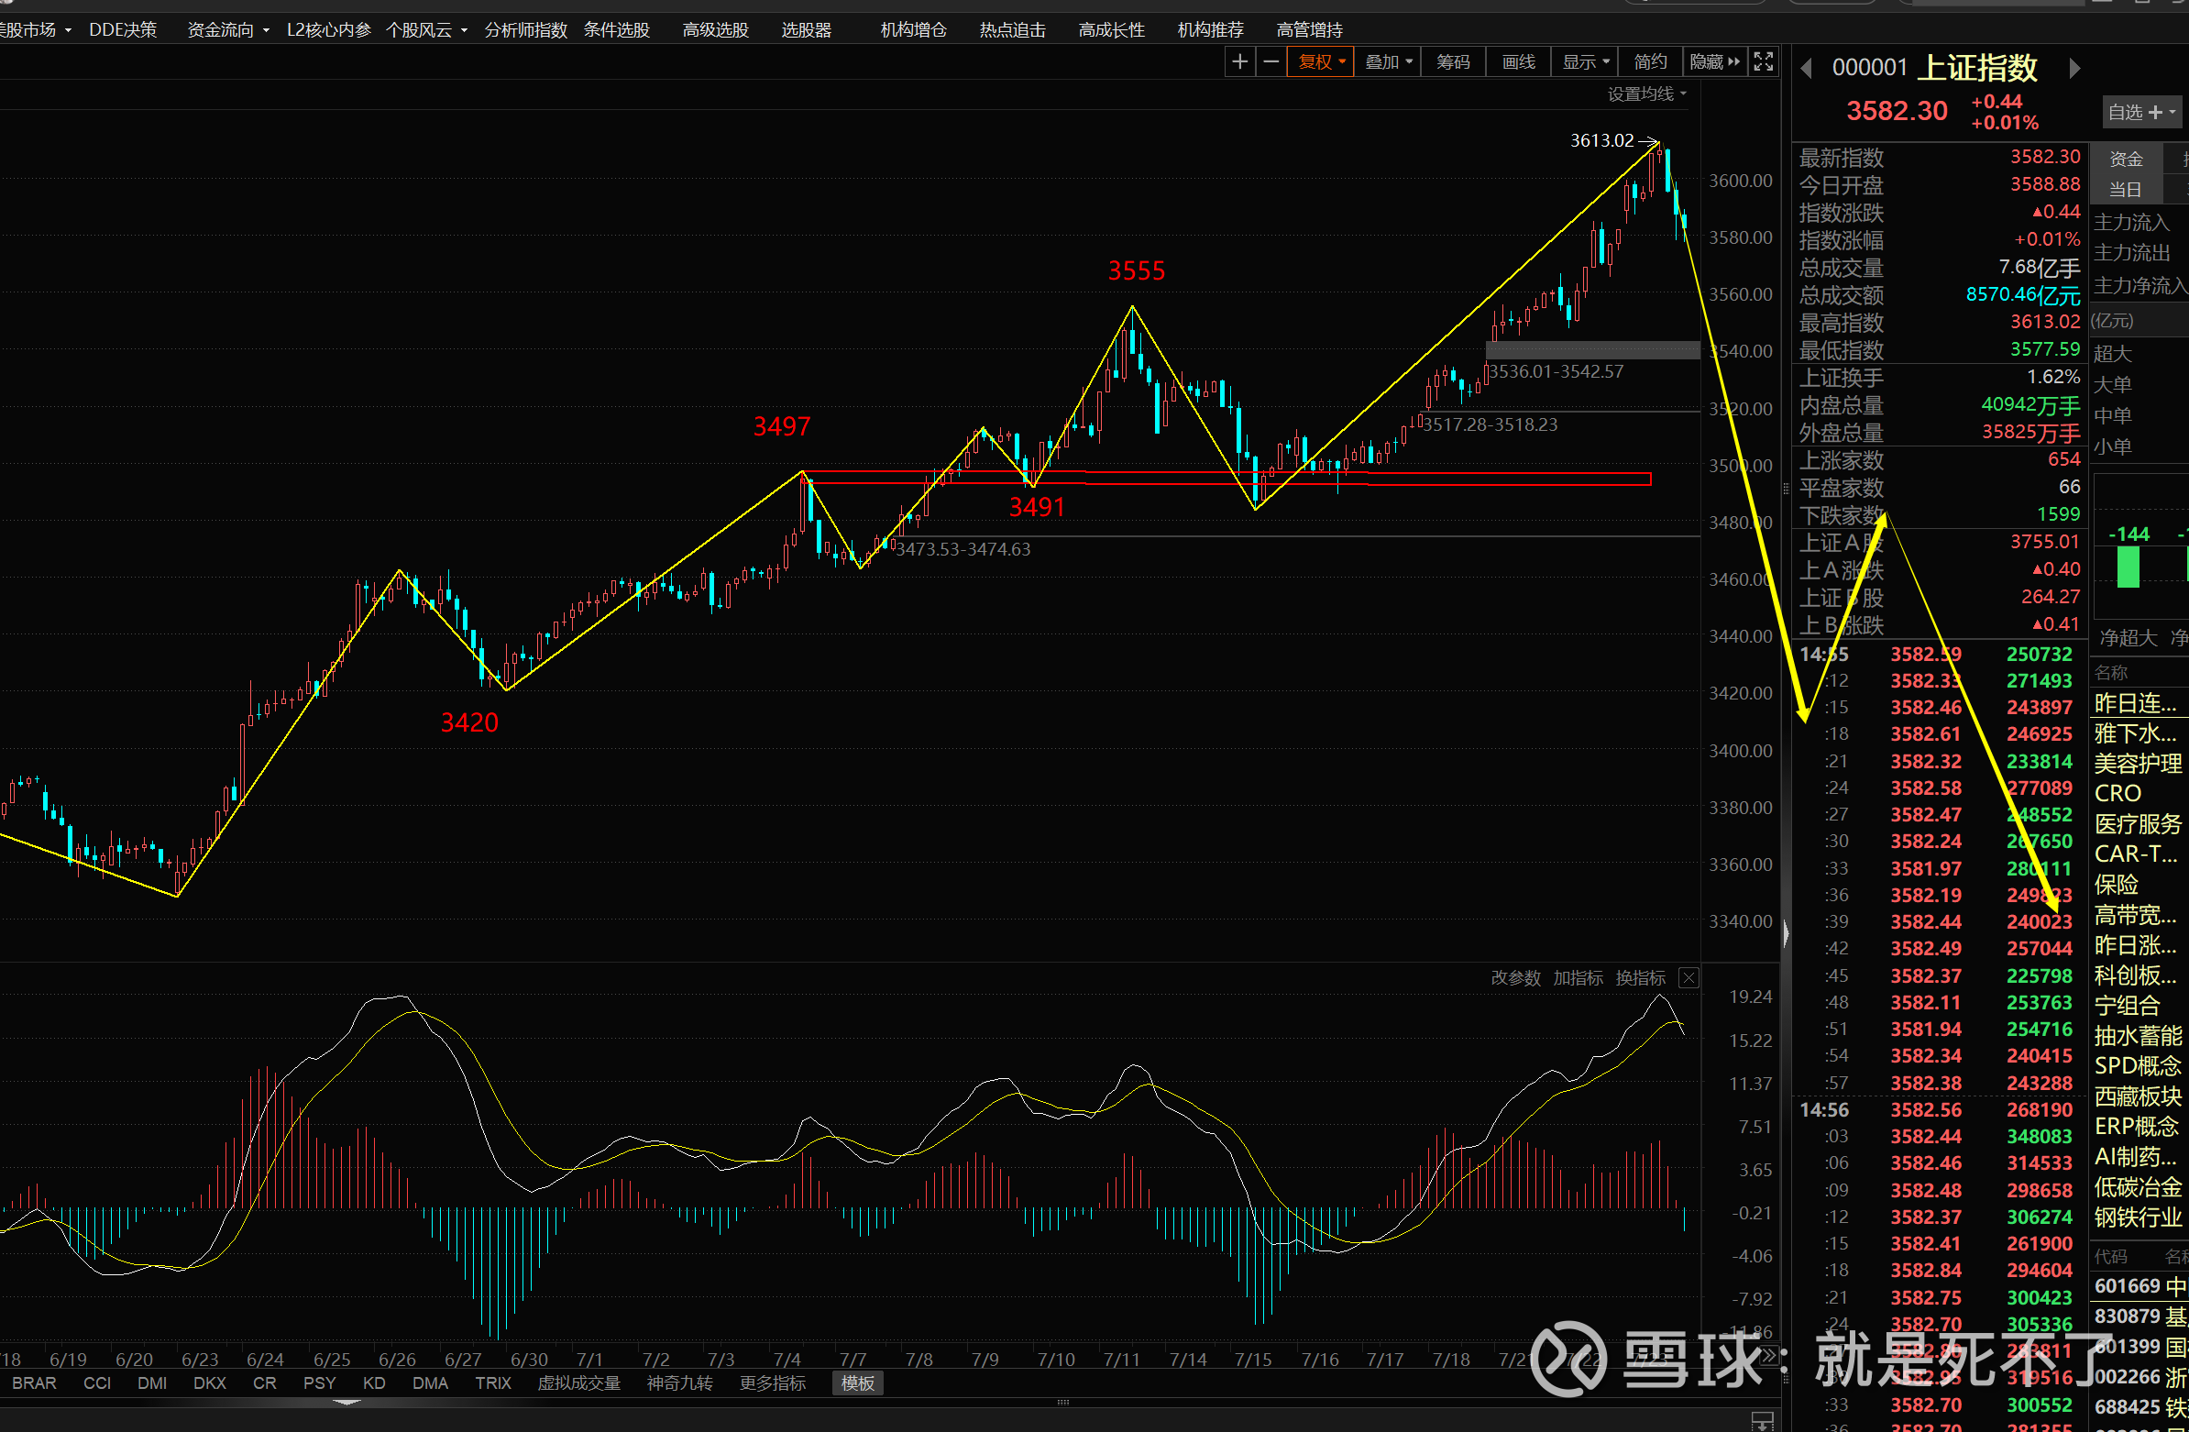Select KD indicator tab
This screenshot has width=2189, height=1432.
374,1383
